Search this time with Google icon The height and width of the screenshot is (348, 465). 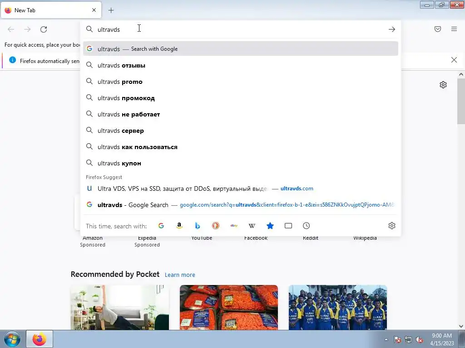[161, 226]
